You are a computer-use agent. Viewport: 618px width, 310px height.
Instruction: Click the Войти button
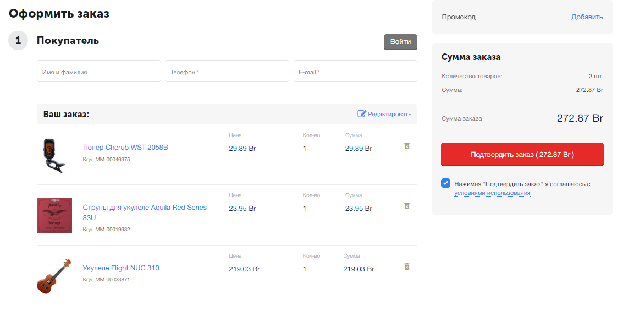tap(400, 42)
